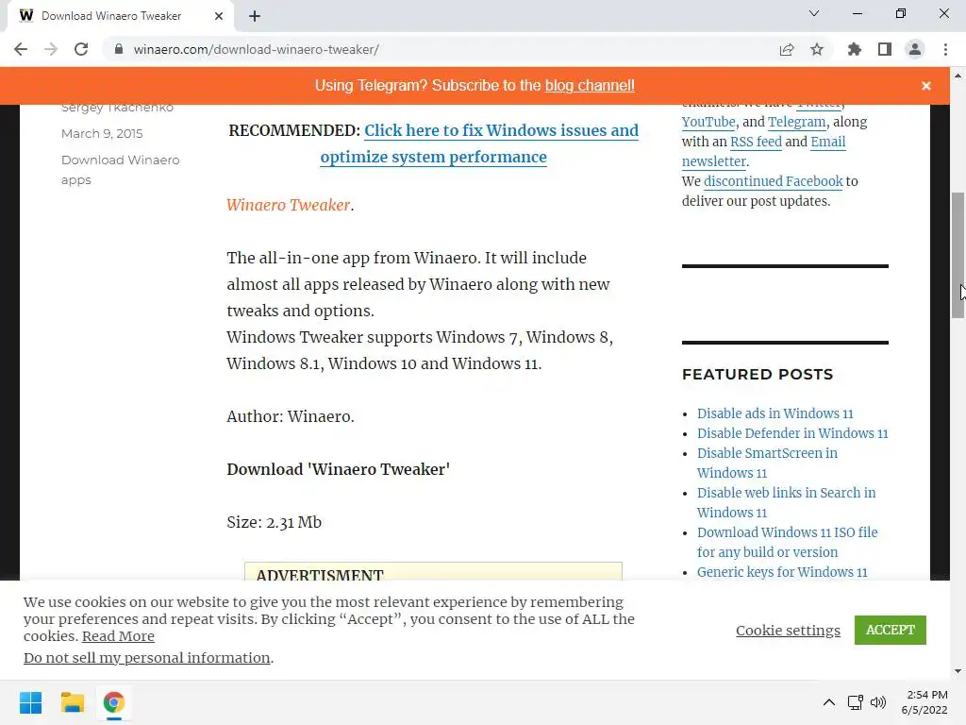Image resolution: width=966 pixels, height=725 pixels.
Task: Open File Explorer from taskbar
Action: point(72,702)
